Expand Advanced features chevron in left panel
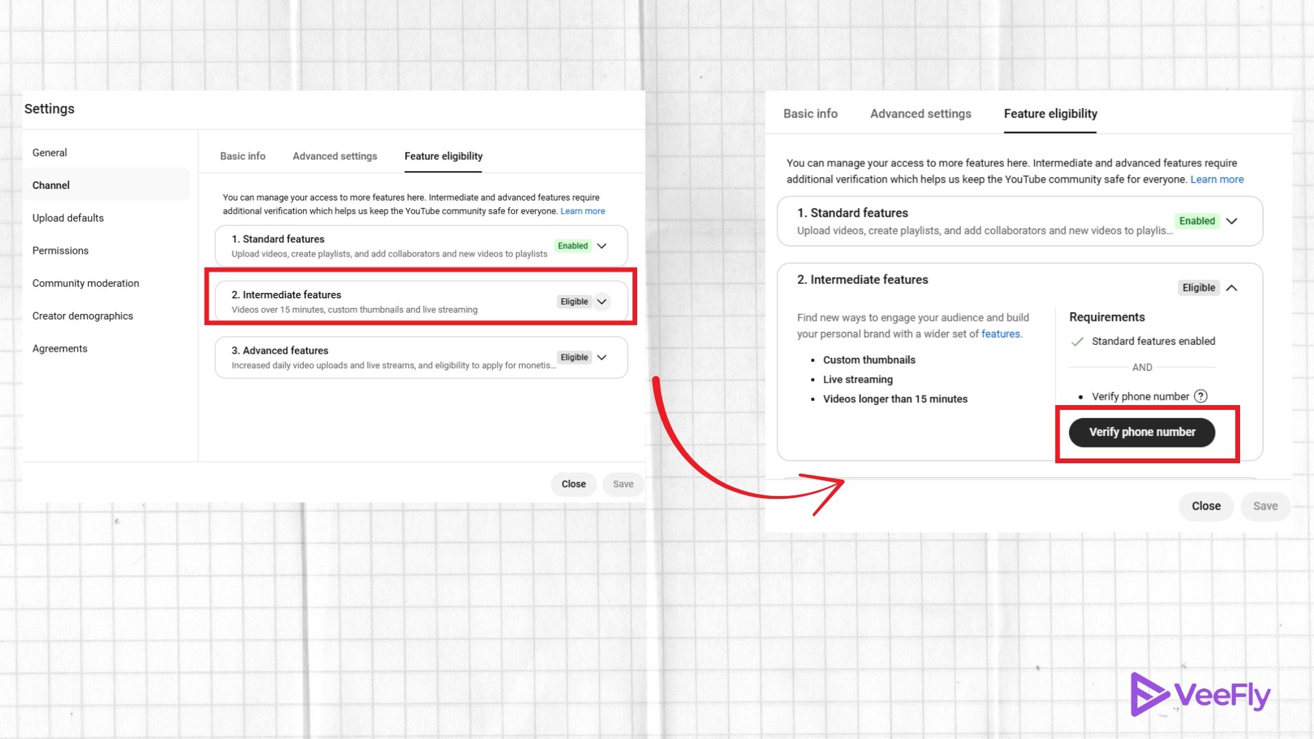 pyautogui.click(x=602, y=357)
